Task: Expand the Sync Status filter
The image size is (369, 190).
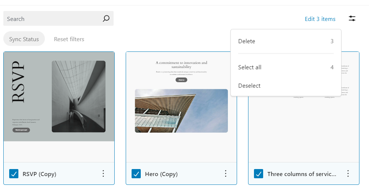Action: coord(24,39)
